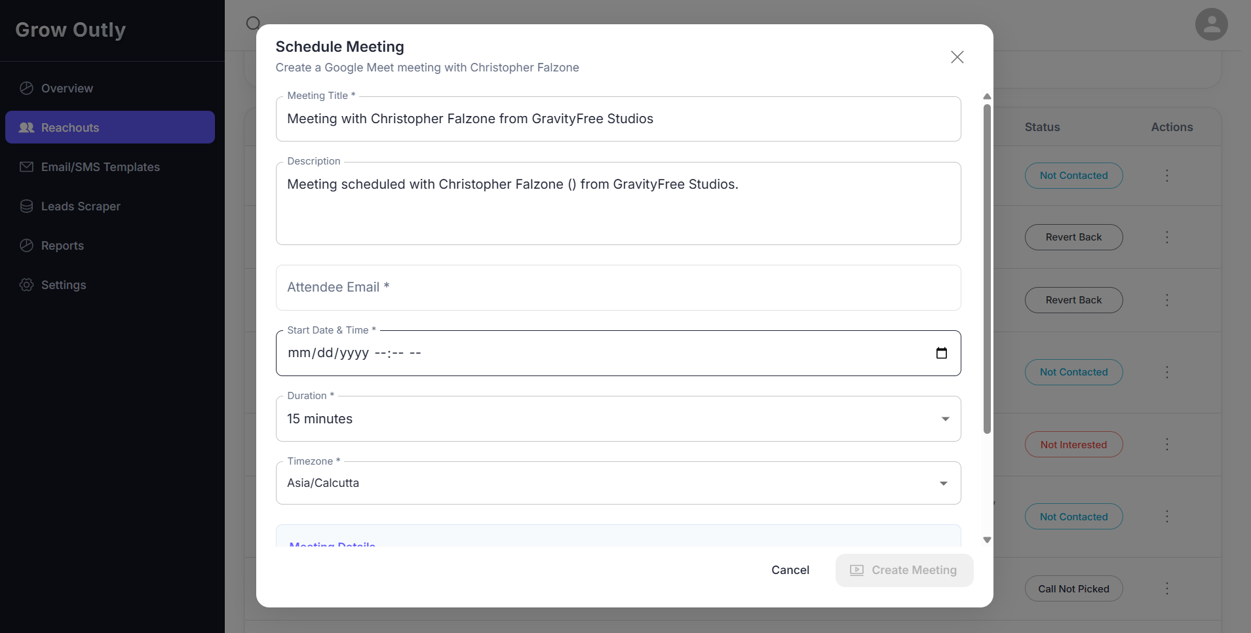Close the Schedule Meeting dialog with X
Viewport: 1251px width, 633px height.
(x=957, y=57)
